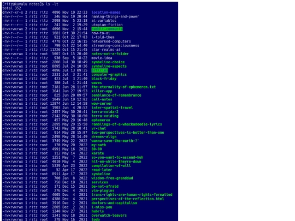Click the terra-volda-2 file name
The image size is (295, 221).
click(105, 112)
